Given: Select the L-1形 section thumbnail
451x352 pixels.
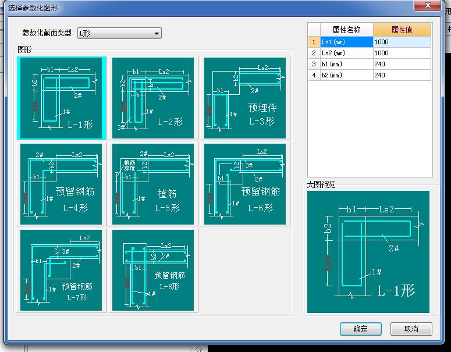Looking at the screenshot, I should click(61, 98).
